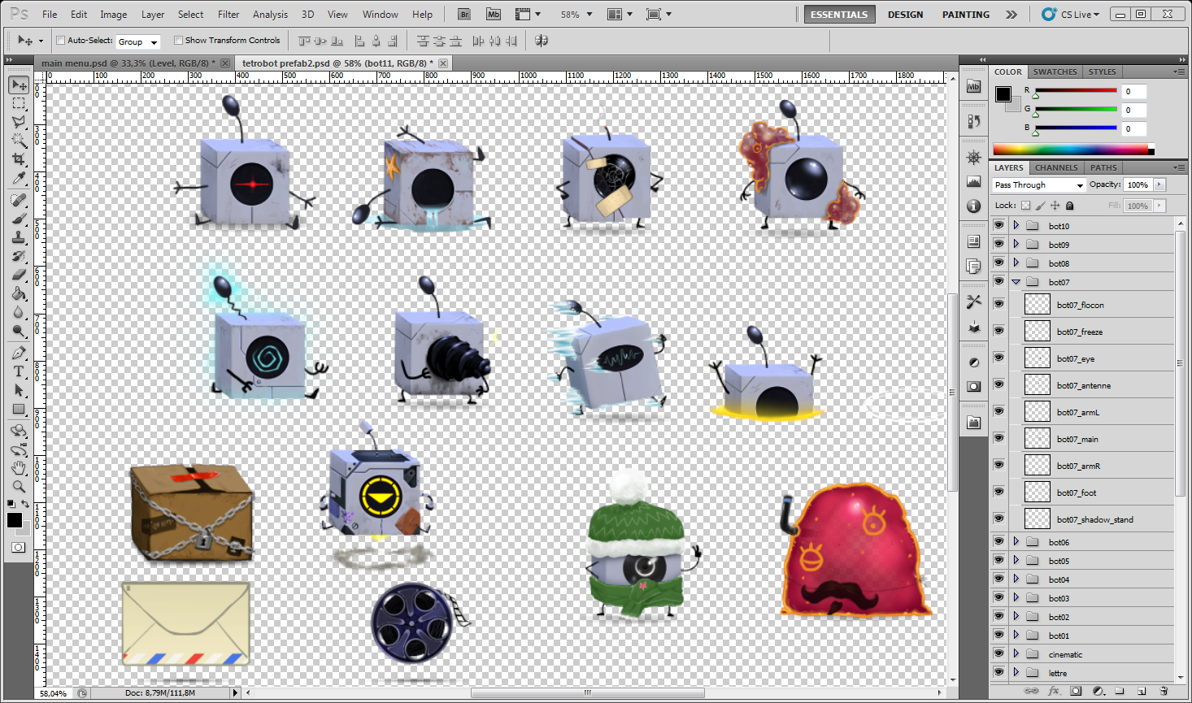Switch to the Swatches tab
This screenshot has width=1192, height=703.
[1055, 72]
